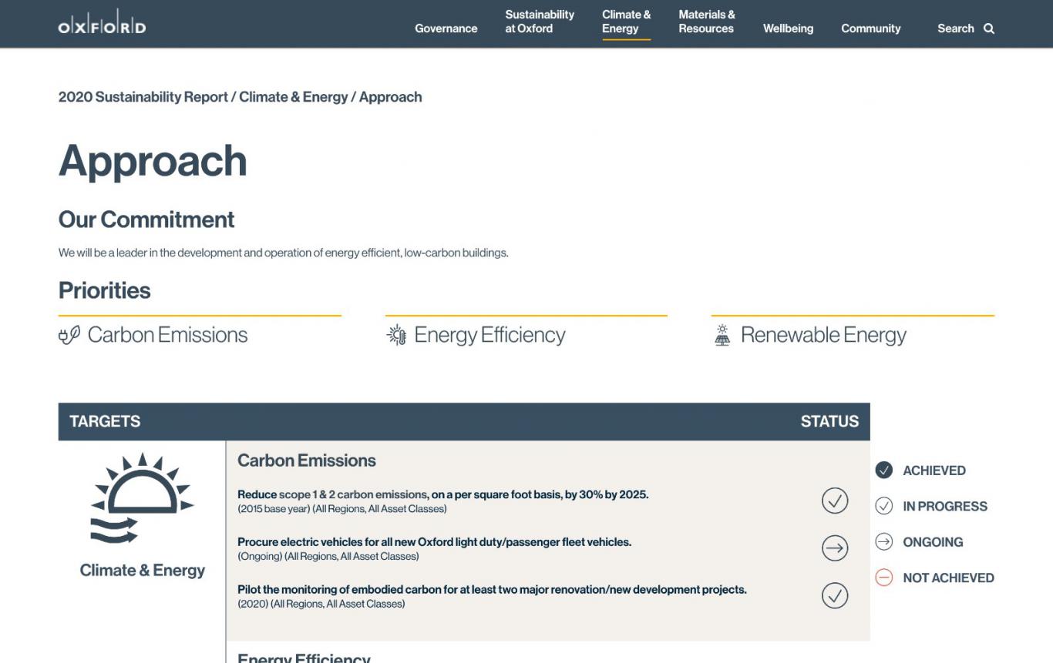
Task: Click 'Procure electric vehicles' target text
Action: 434,542
